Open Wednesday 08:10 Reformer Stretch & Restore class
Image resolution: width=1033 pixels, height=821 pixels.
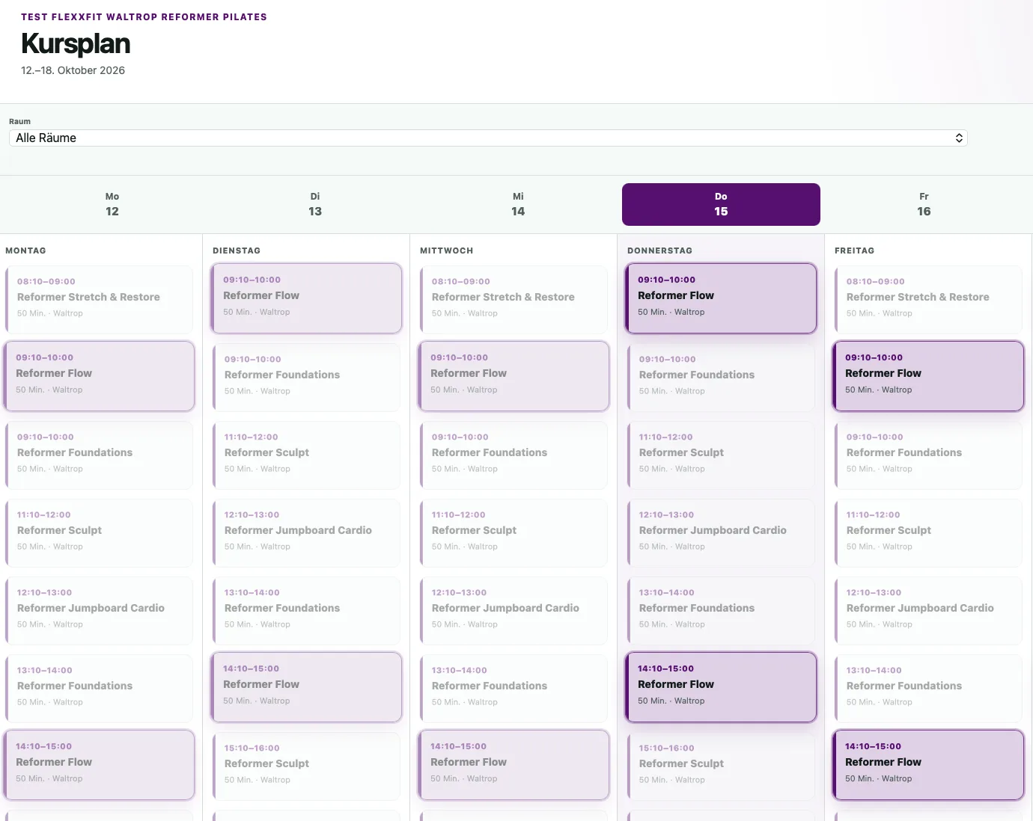(x=514, y=300)
